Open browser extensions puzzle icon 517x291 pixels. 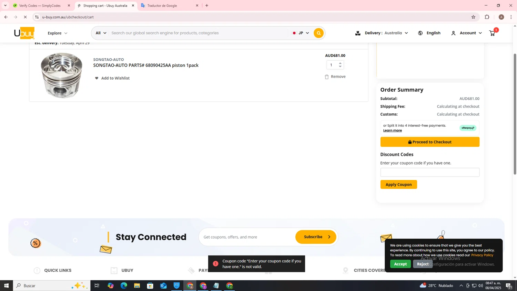(487, 17)
